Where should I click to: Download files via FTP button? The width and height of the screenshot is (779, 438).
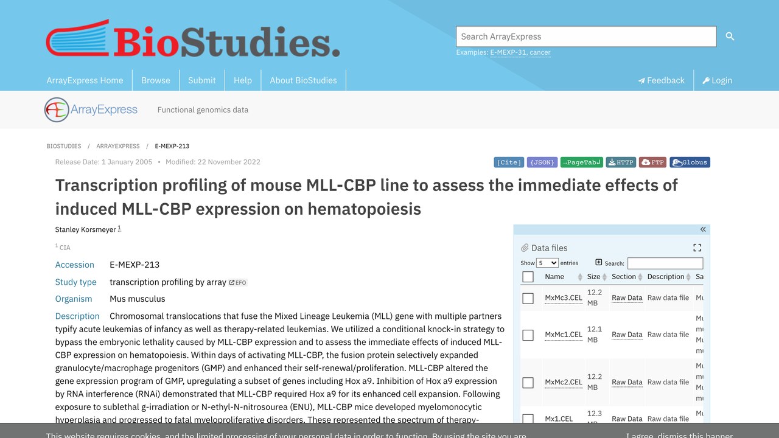[652, 162]
